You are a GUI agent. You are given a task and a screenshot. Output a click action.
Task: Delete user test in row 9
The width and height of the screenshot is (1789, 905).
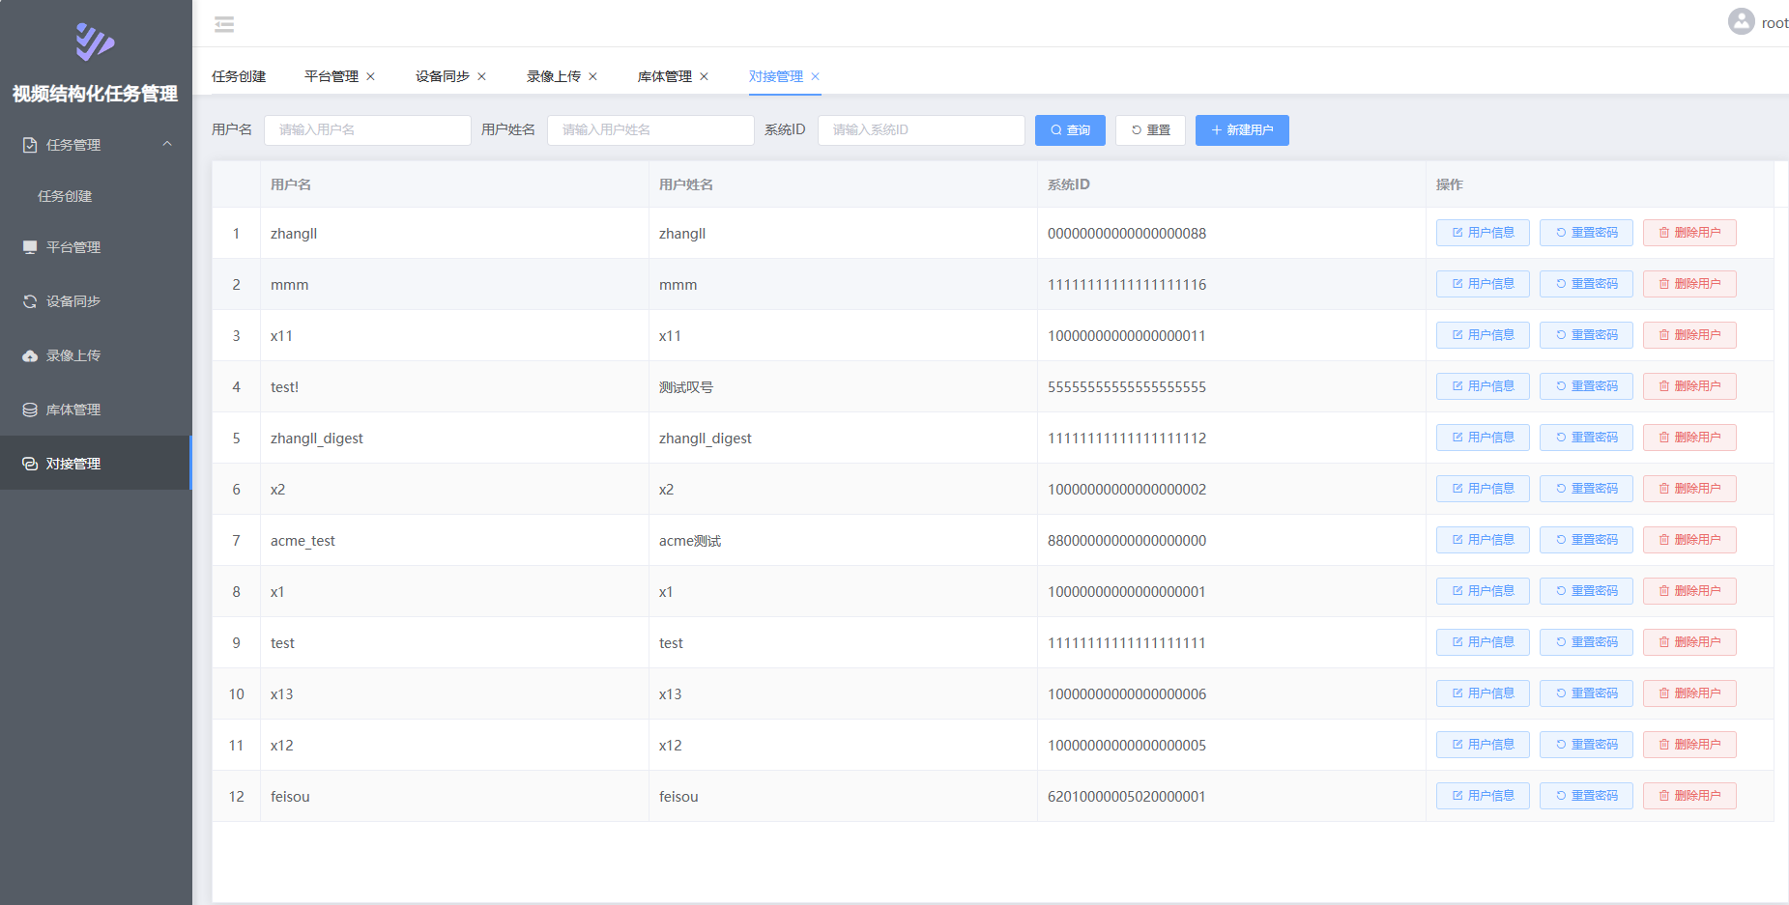1689,642
